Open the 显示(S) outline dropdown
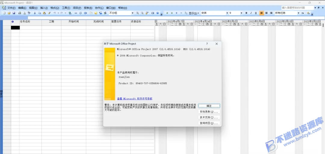325x154 pixels. 194,13
